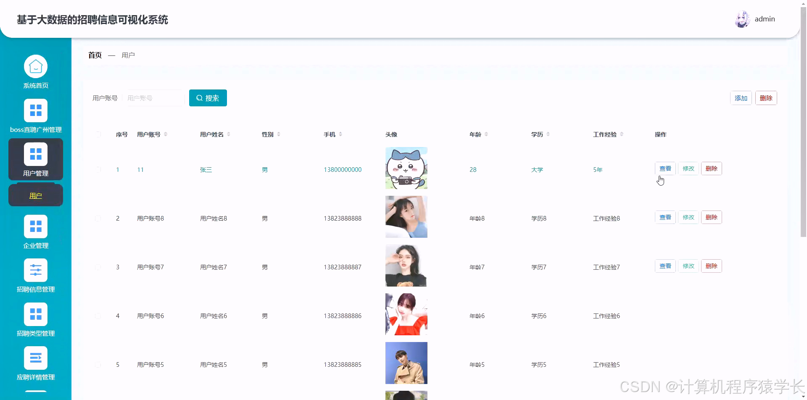Tick the checkbox for 用户账号8's row
This screenshot has width=807, height=400.
[98, 218]
